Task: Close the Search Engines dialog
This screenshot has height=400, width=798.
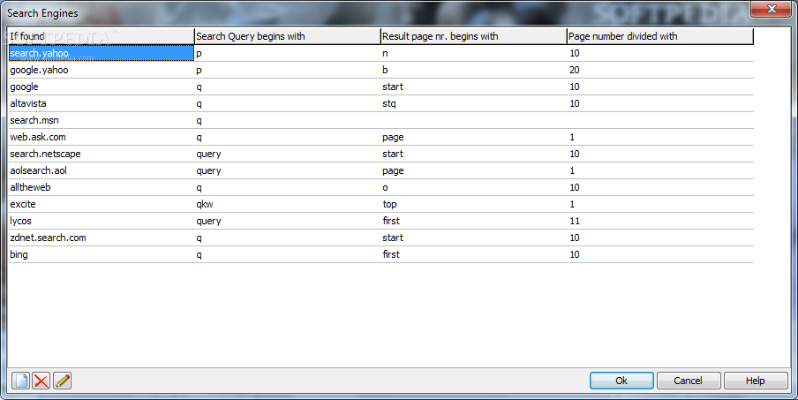Action: tap(771, 9)
